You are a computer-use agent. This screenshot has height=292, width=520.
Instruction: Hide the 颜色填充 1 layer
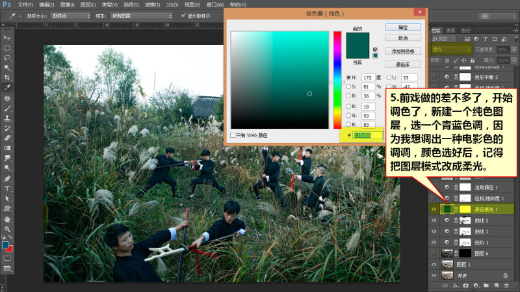434,209
